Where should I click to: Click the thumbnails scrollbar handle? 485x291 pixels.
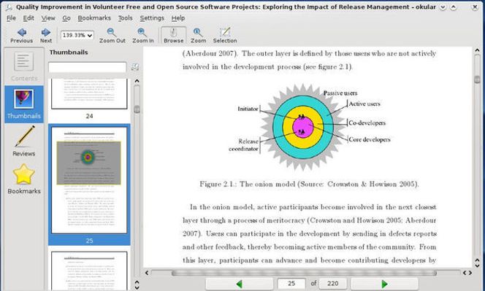click(x=137, y=109)
